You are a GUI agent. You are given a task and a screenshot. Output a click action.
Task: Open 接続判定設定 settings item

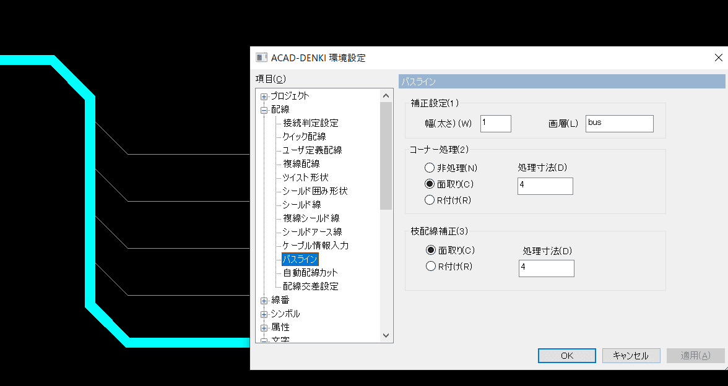pos(311,123)
